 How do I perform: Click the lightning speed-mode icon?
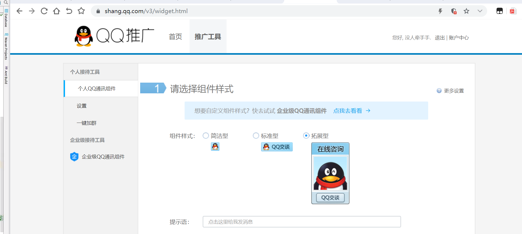click(440, 11)
